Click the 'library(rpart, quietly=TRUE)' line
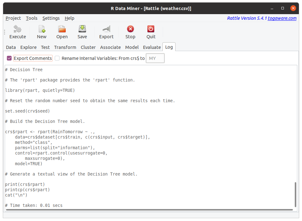The image size is (302, 221). coord(40,91)
